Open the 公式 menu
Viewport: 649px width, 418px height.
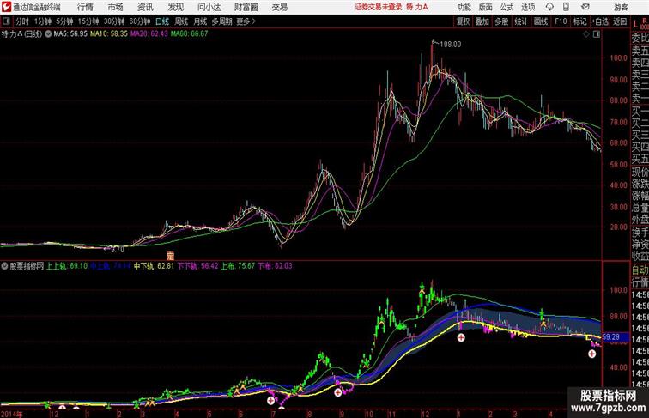click(506, 7)
